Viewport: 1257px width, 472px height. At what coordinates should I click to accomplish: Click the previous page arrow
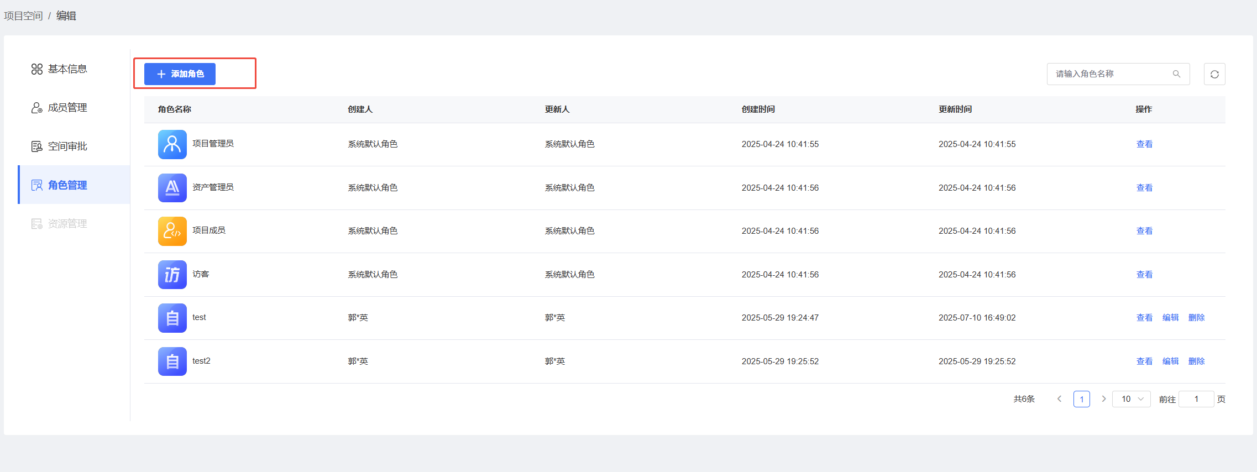1059,399
